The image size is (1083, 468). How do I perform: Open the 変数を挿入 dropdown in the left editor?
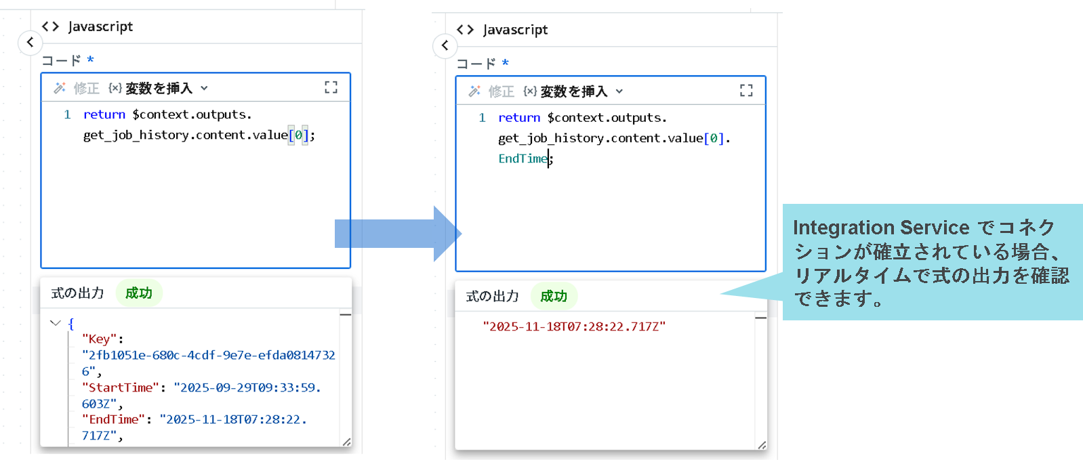tap(166, 88)
